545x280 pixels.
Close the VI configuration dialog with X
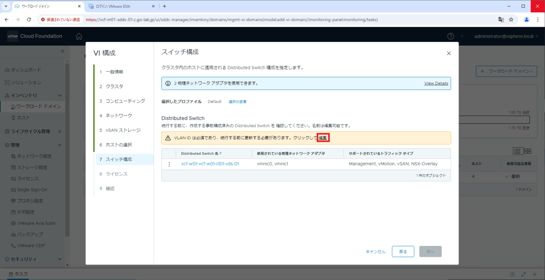tap(449, 53)
